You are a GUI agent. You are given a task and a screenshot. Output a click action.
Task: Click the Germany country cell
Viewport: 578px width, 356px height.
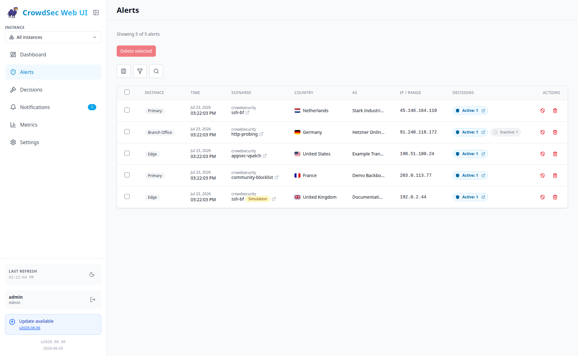coord(308,132)
